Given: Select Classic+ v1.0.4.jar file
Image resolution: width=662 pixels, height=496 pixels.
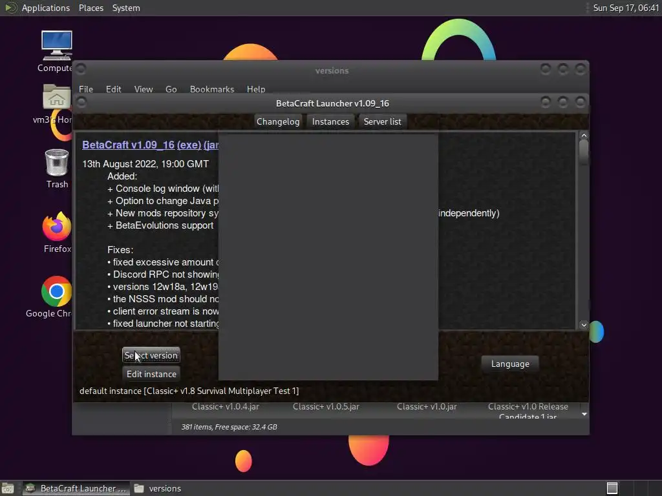Looking at the screenshot, I should [226, 407].
